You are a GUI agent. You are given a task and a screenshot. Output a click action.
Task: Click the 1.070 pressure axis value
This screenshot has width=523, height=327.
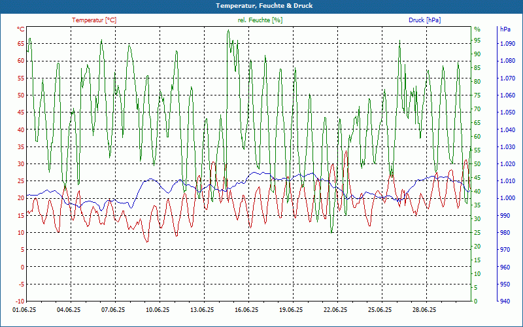pyautogui.click(x=507, y=78)
